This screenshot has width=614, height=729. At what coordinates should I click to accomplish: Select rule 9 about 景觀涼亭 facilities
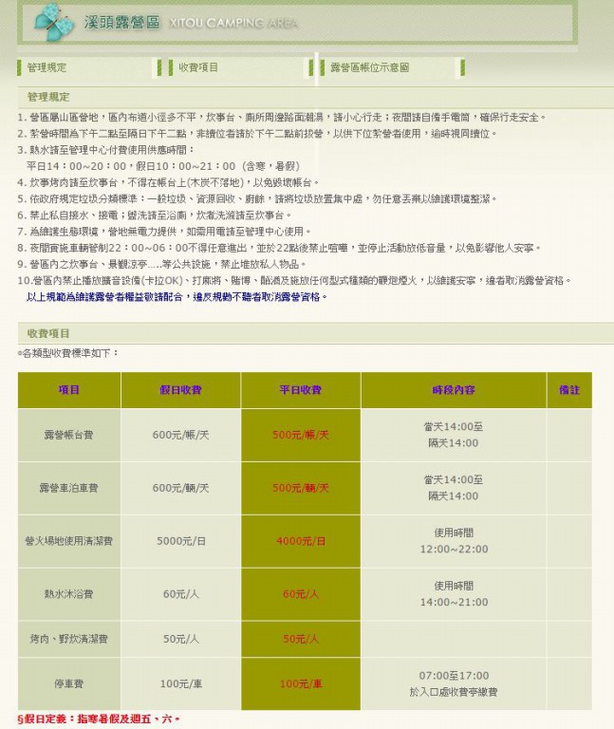161,264
